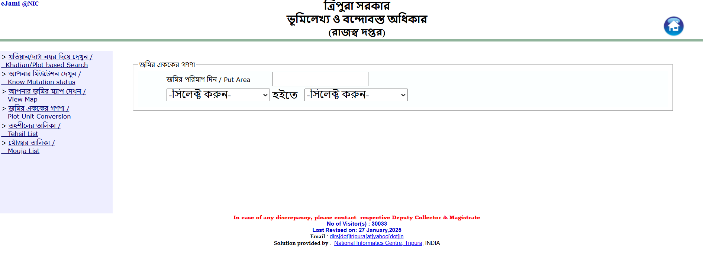Visit National Informatics Centre, Tripura link

pyautogui.click(x=378, y=243)
